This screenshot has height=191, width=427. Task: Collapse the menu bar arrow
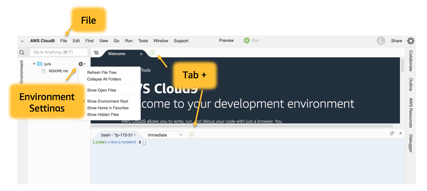click(22, 41)
